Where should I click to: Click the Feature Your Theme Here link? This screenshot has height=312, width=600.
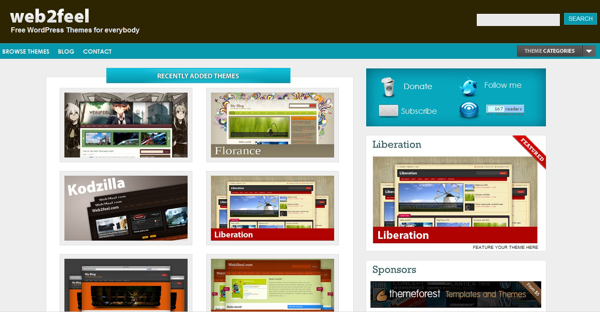click(x=505, y=248)
